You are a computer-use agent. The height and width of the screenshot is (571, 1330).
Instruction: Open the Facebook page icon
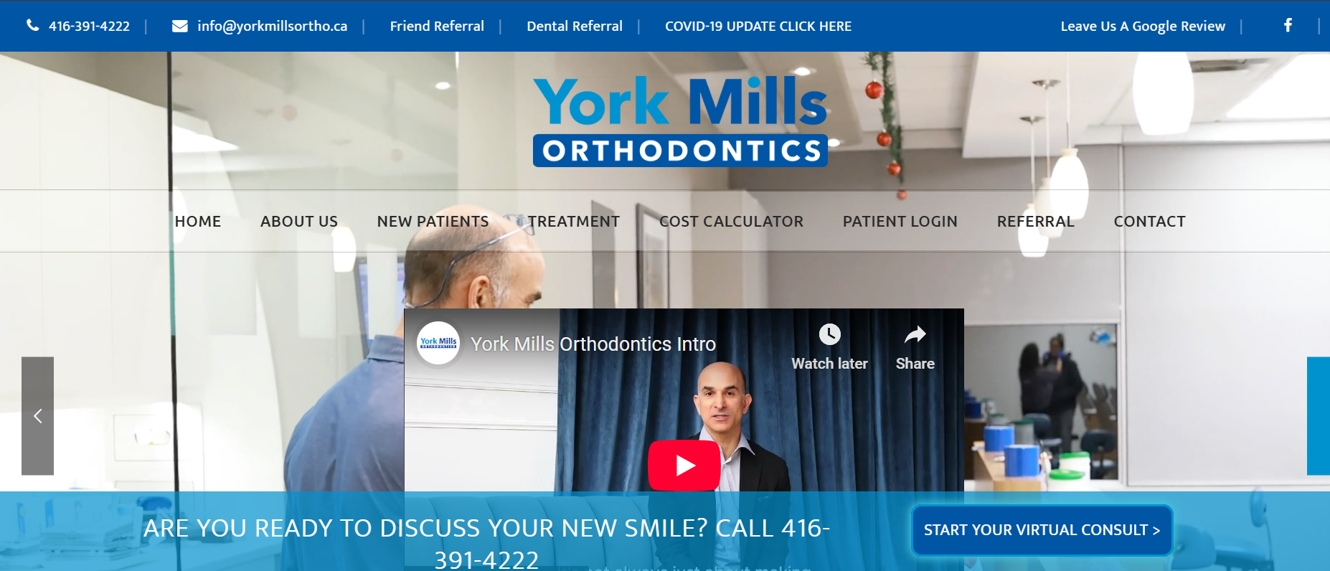click(1288, 25)
